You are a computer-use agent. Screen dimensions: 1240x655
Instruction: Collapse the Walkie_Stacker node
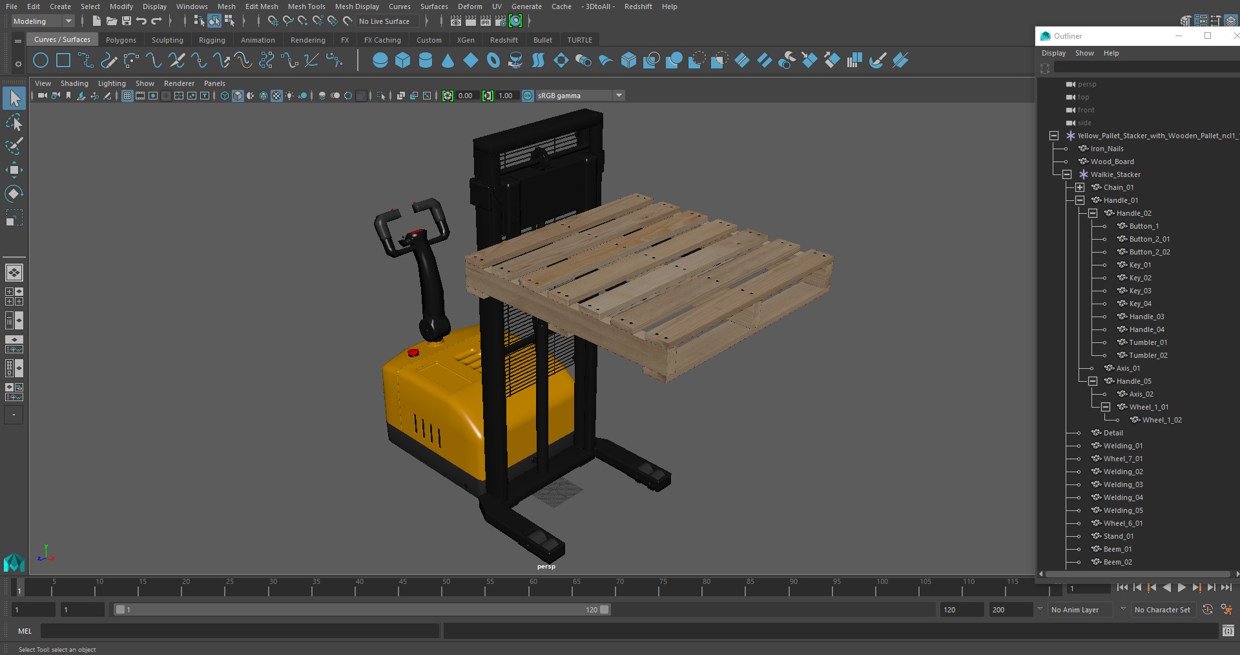tap(1067, 174)
